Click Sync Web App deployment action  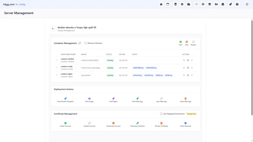[x=161, y=100]
